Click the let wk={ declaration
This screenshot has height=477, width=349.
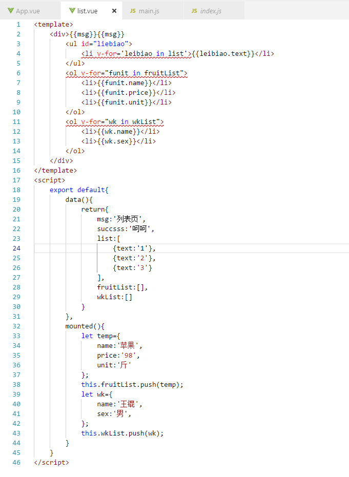(97, 395)
